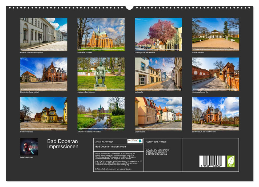Open the Mollistraße image
Screen dimensions: 259x187
158,74
